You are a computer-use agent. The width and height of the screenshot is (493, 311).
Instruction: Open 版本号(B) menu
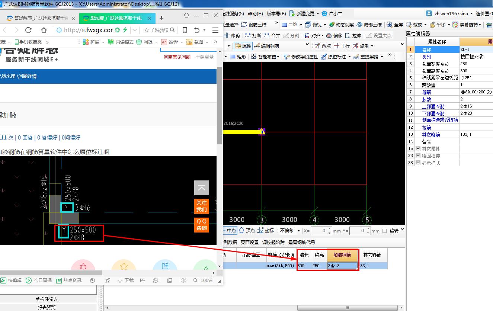pos(276,14)
